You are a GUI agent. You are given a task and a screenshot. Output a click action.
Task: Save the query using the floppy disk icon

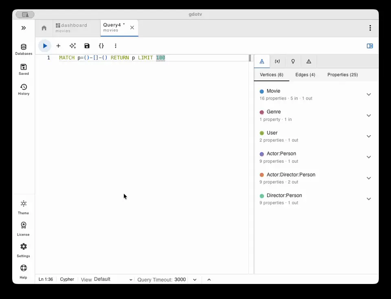(x=87, y=46)
